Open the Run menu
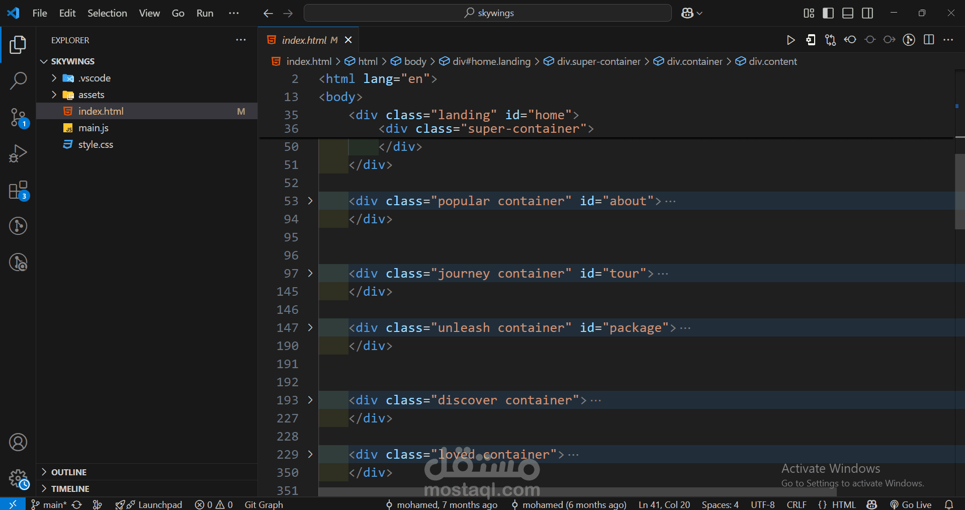The height and width of the screenshot is (510, 965). click(x=205, y=13)
